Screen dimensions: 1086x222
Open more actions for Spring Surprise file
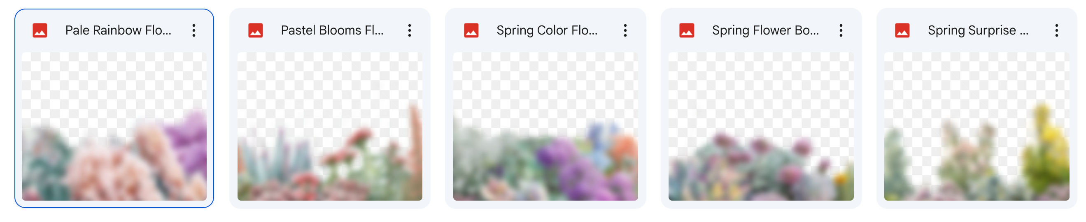pos(1056,30)
